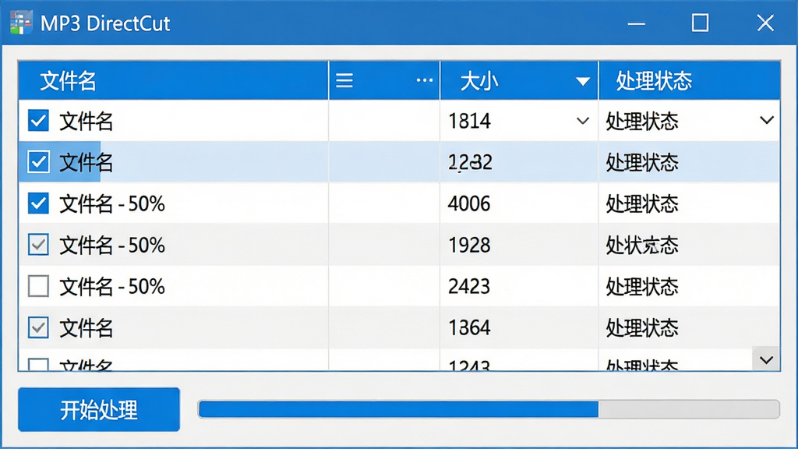Image resolution: width=798 pixels, height=449 pixels.
Task: Select the 文件名 name in the 1364 row
Action: (86, 328)
